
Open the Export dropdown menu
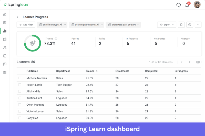pos(167,24)
